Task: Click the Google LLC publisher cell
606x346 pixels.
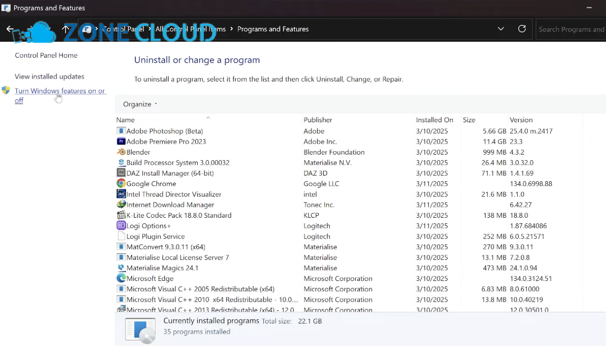Action: click(x=321, y=184)
